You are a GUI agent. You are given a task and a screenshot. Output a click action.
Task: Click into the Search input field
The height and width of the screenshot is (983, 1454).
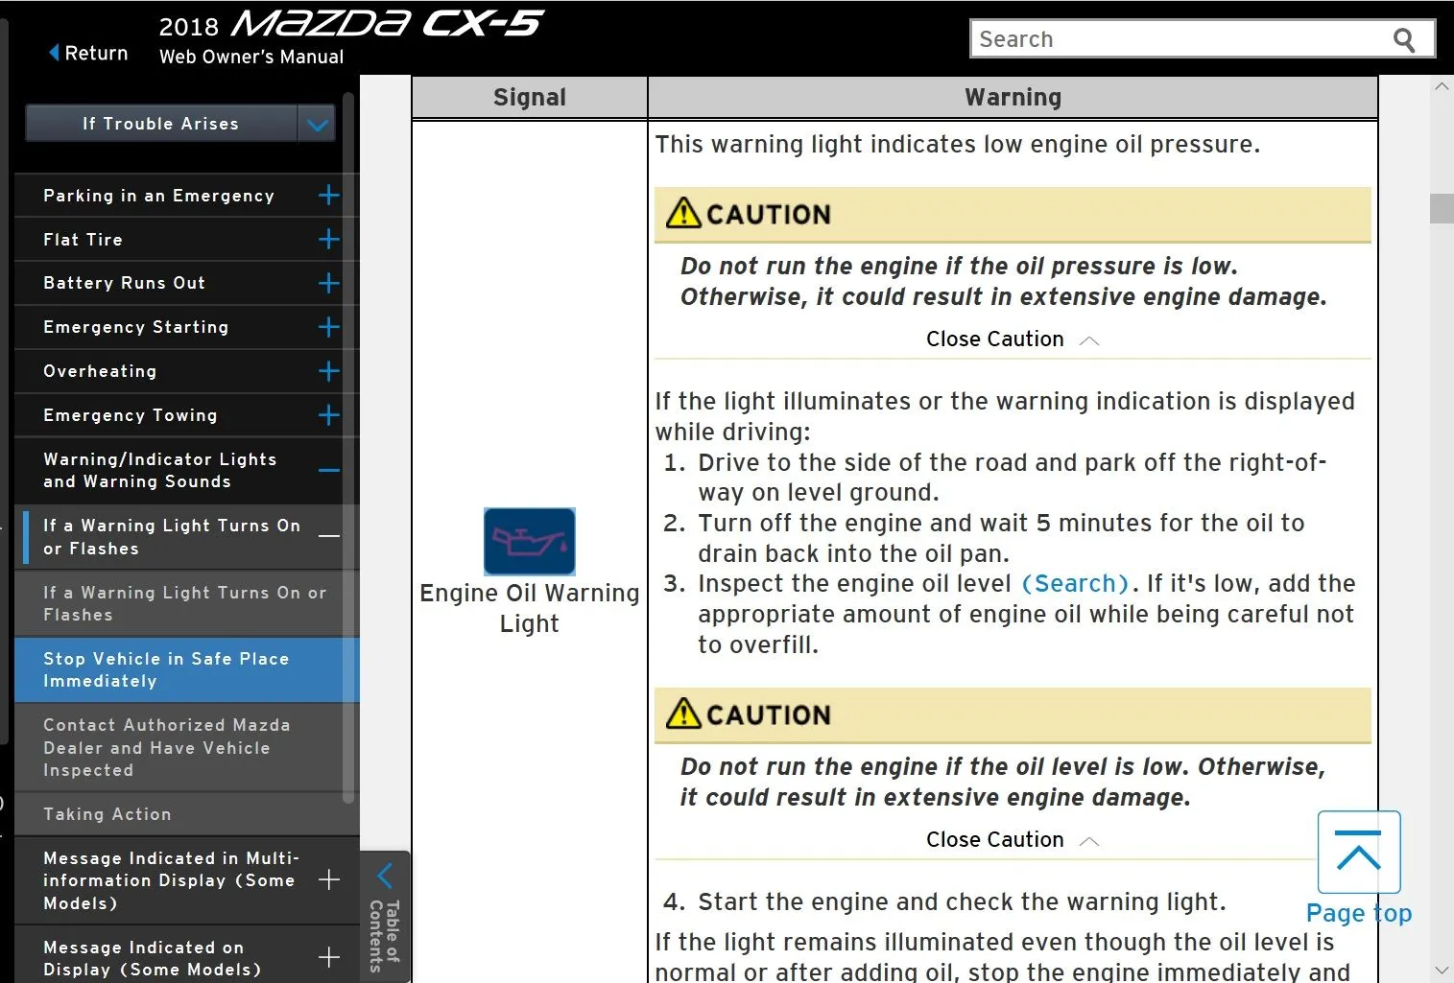(x=1176, y=40)
